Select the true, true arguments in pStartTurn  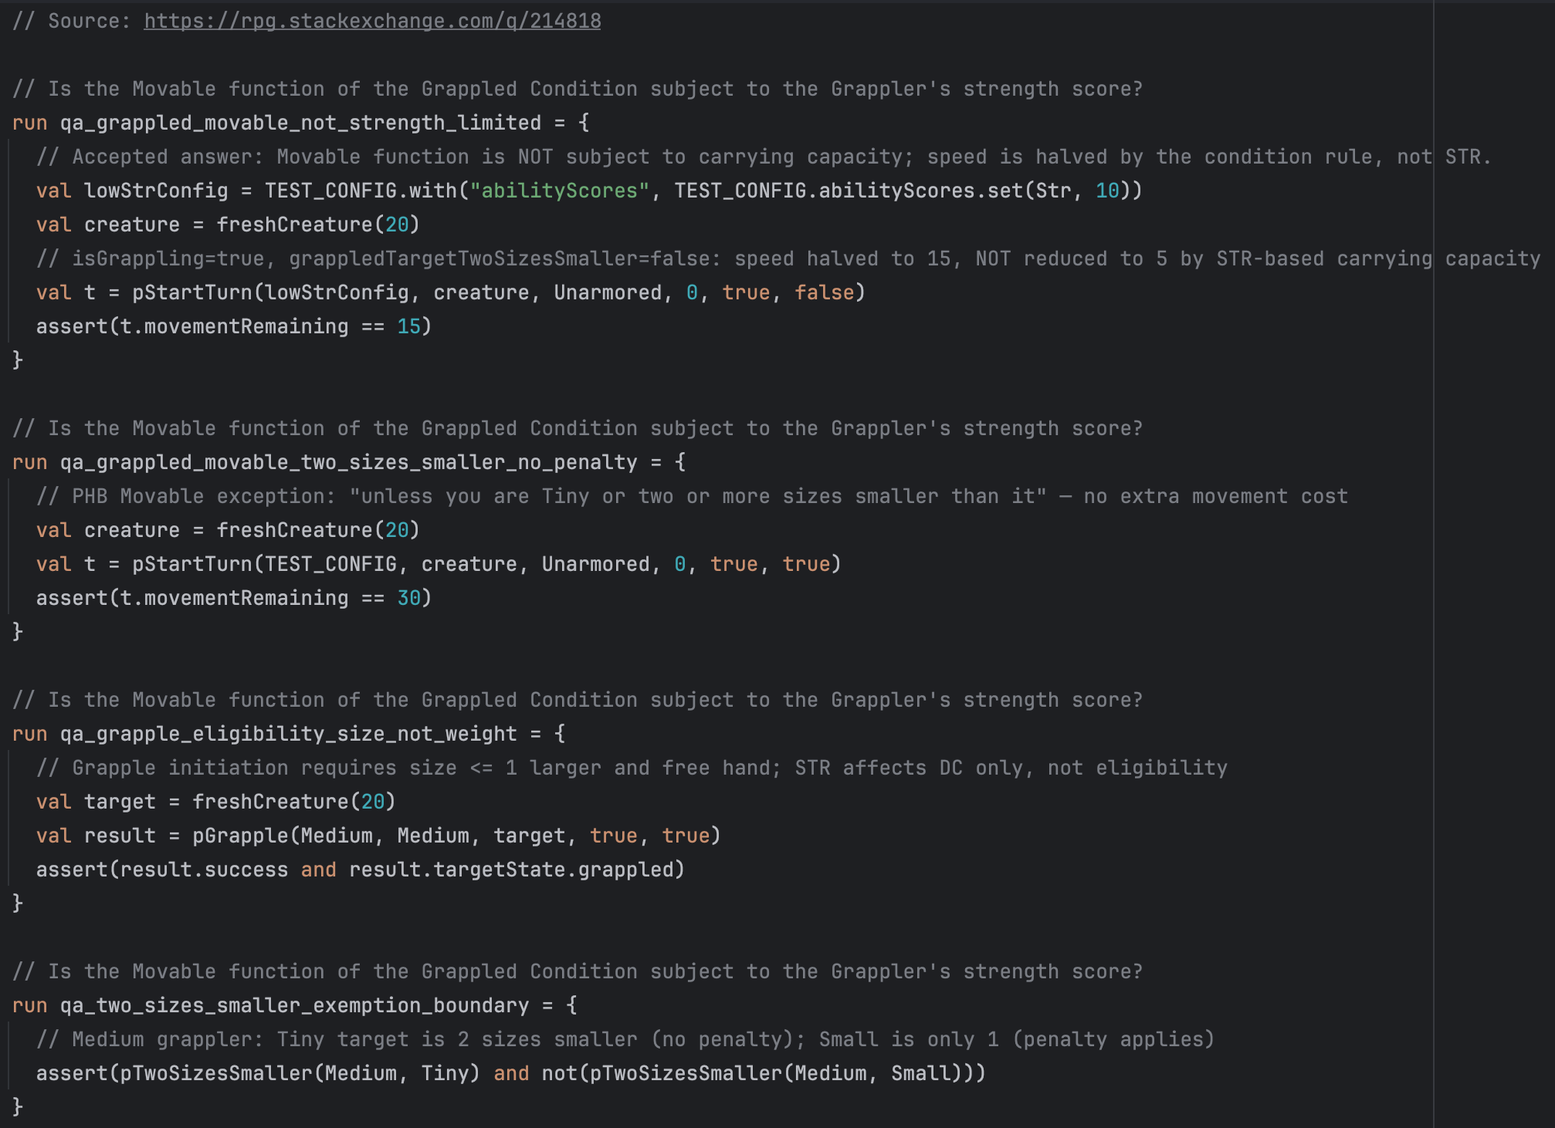tap(772, 563)
